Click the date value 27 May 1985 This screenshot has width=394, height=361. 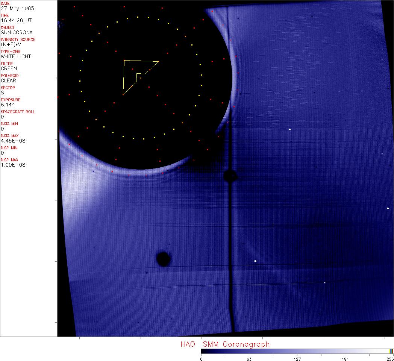click(16, 8)
